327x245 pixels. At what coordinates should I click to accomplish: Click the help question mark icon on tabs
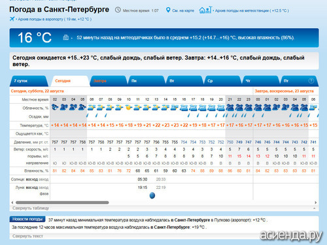pos(311,81)
